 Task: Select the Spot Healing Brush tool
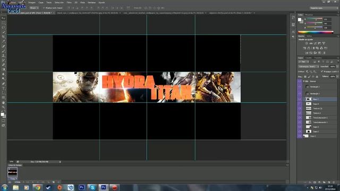point(3,46)
